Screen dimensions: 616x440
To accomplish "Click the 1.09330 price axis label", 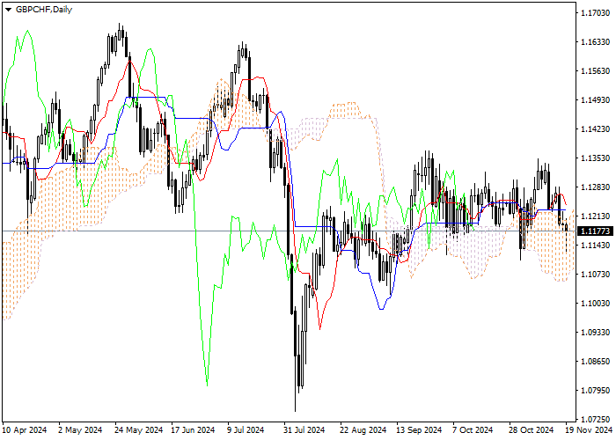I will 595,333.
